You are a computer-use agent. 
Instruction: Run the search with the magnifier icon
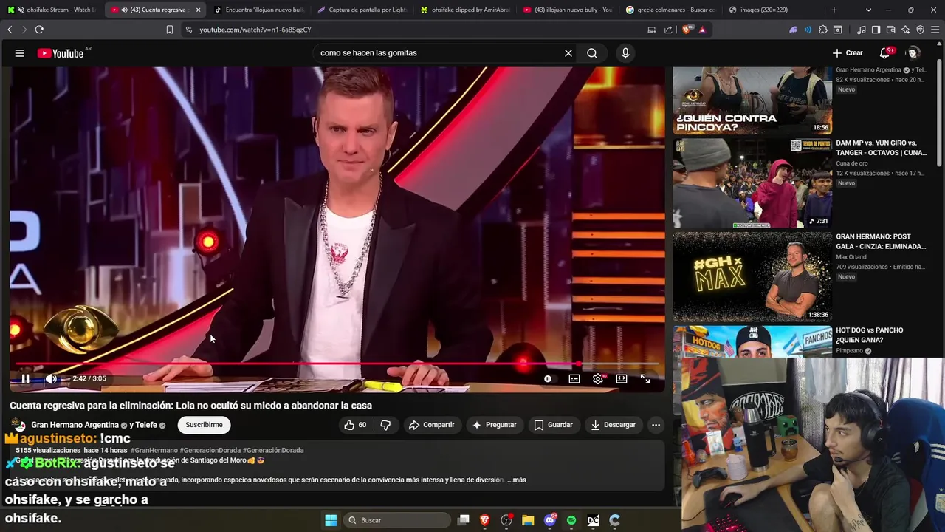pyautogui.click(x=592, y=53)
